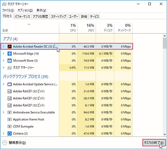This screenshot has width=167, height=149.
Task: Click the Adobe Acrobat Update Service icon
Action: tap(9, 84)
